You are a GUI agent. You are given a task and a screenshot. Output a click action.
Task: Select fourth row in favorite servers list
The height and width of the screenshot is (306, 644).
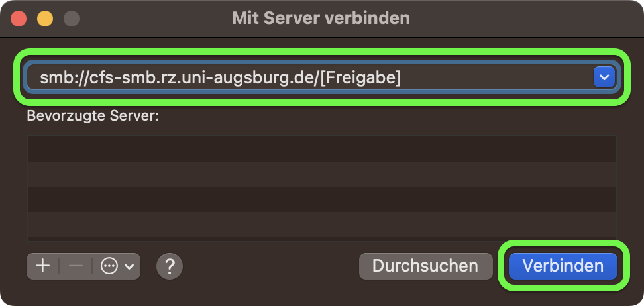coord(322,225)
